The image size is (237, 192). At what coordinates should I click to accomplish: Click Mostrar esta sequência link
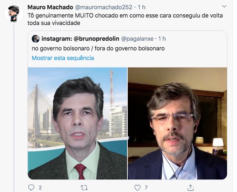point(63,58)
